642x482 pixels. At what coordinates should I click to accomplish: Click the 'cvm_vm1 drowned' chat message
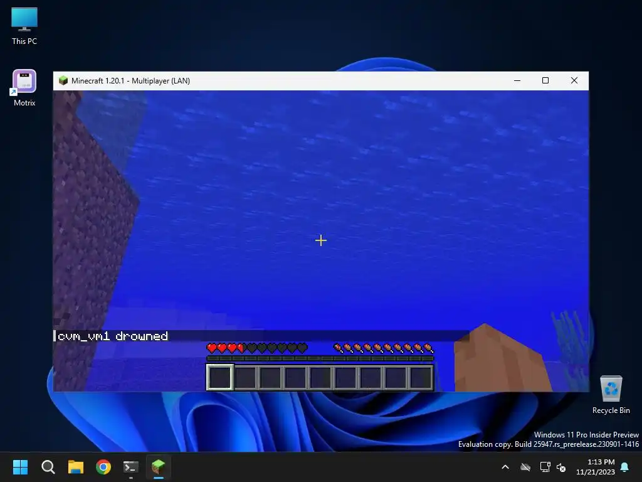[113, 336]
